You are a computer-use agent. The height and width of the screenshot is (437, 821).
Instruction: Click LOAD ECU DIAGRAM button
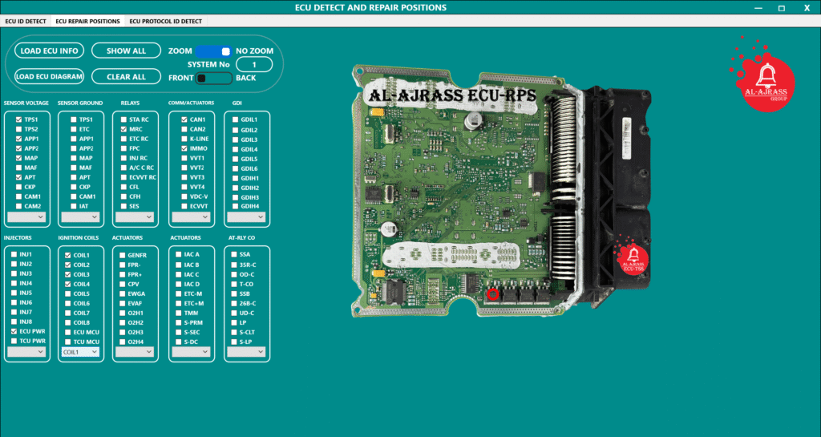click(49, 76)
